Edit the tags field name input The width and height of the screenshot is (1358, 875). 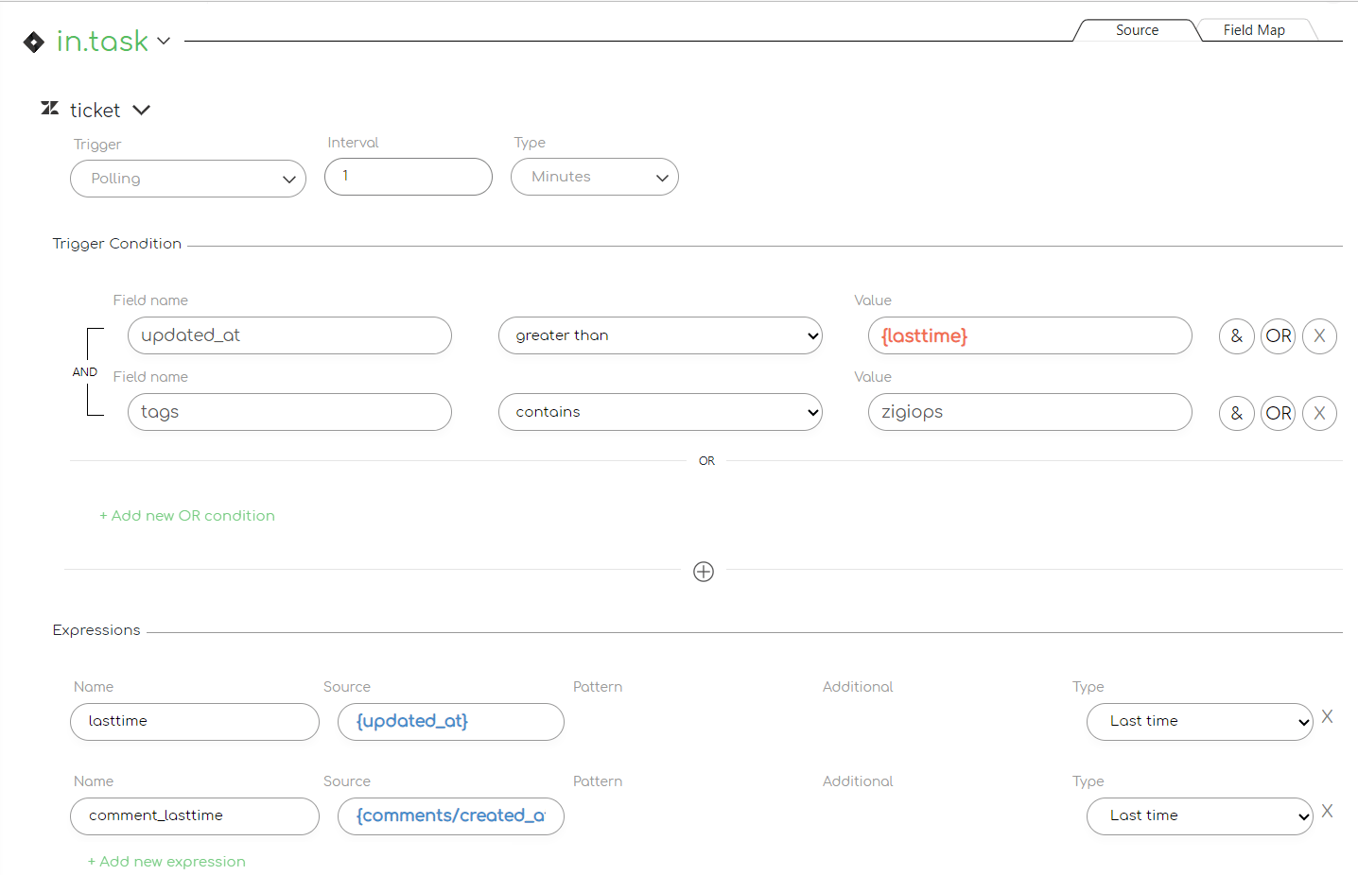point(289,412)
